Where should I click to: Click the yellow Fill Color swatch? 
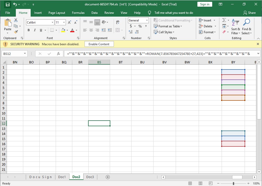(x=63, y=30)
